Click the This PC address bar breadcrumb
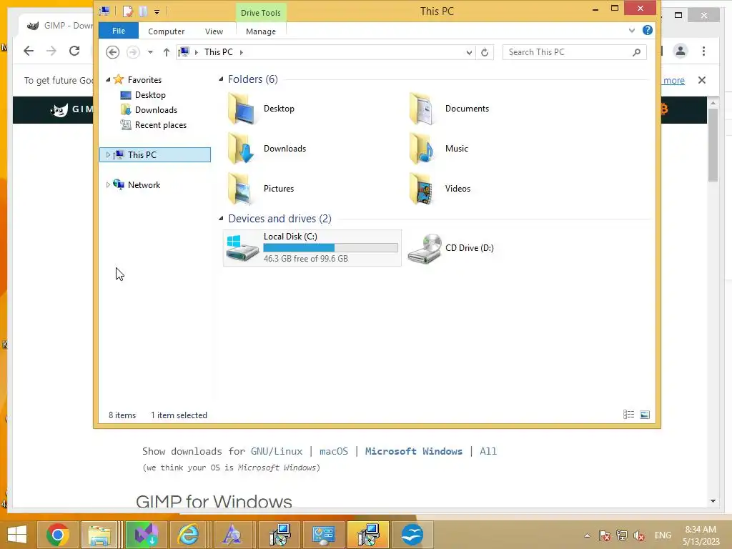 (x=219, y=52)
